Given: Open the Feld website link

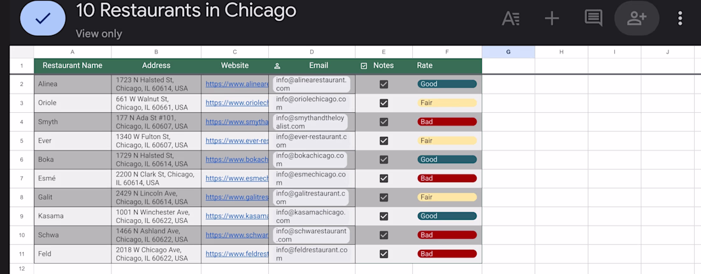Looking at the screenshot, I should 237,254.
